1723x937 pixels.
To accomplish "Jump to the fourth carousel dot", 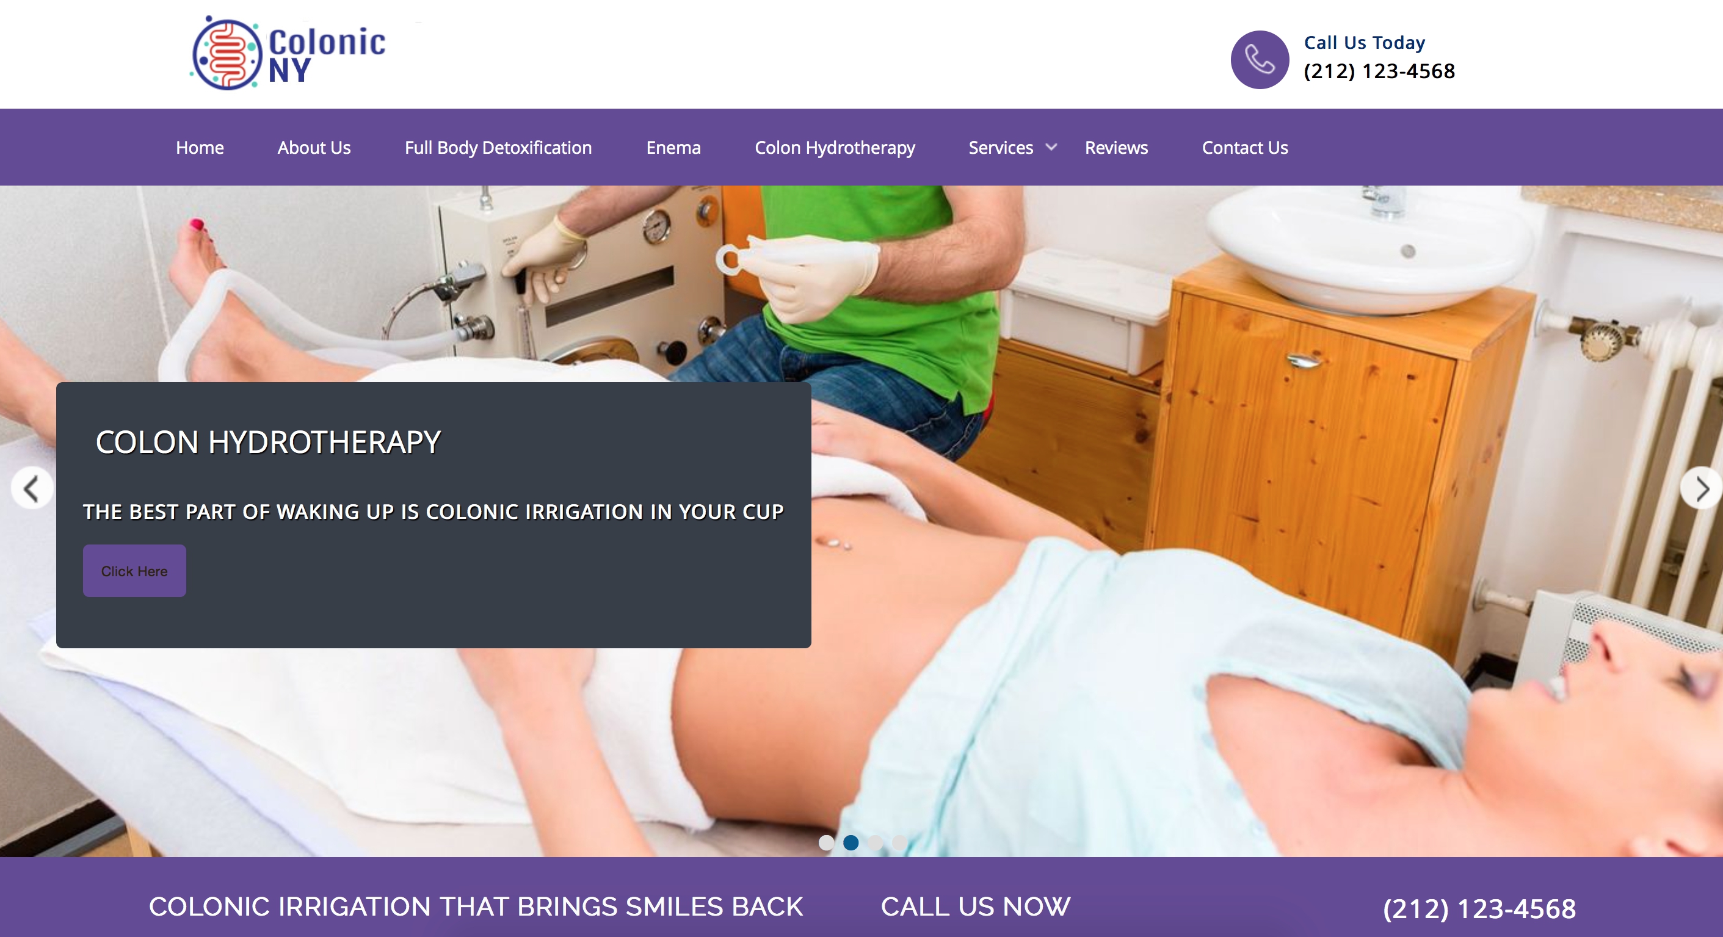I will coord(899,842).
